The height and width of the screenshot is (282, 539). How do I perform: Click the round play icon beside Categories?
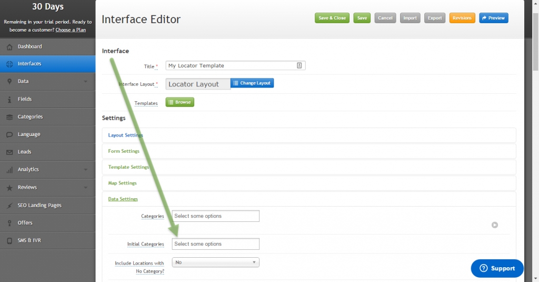(495, 225)
